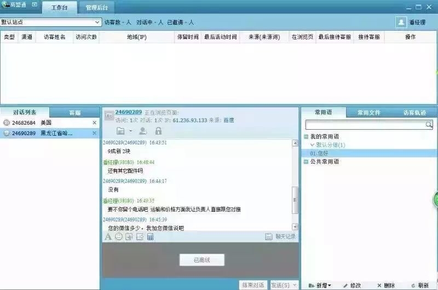Click the visitor profile person icon

pyautogui.click(x=142, y=131)
